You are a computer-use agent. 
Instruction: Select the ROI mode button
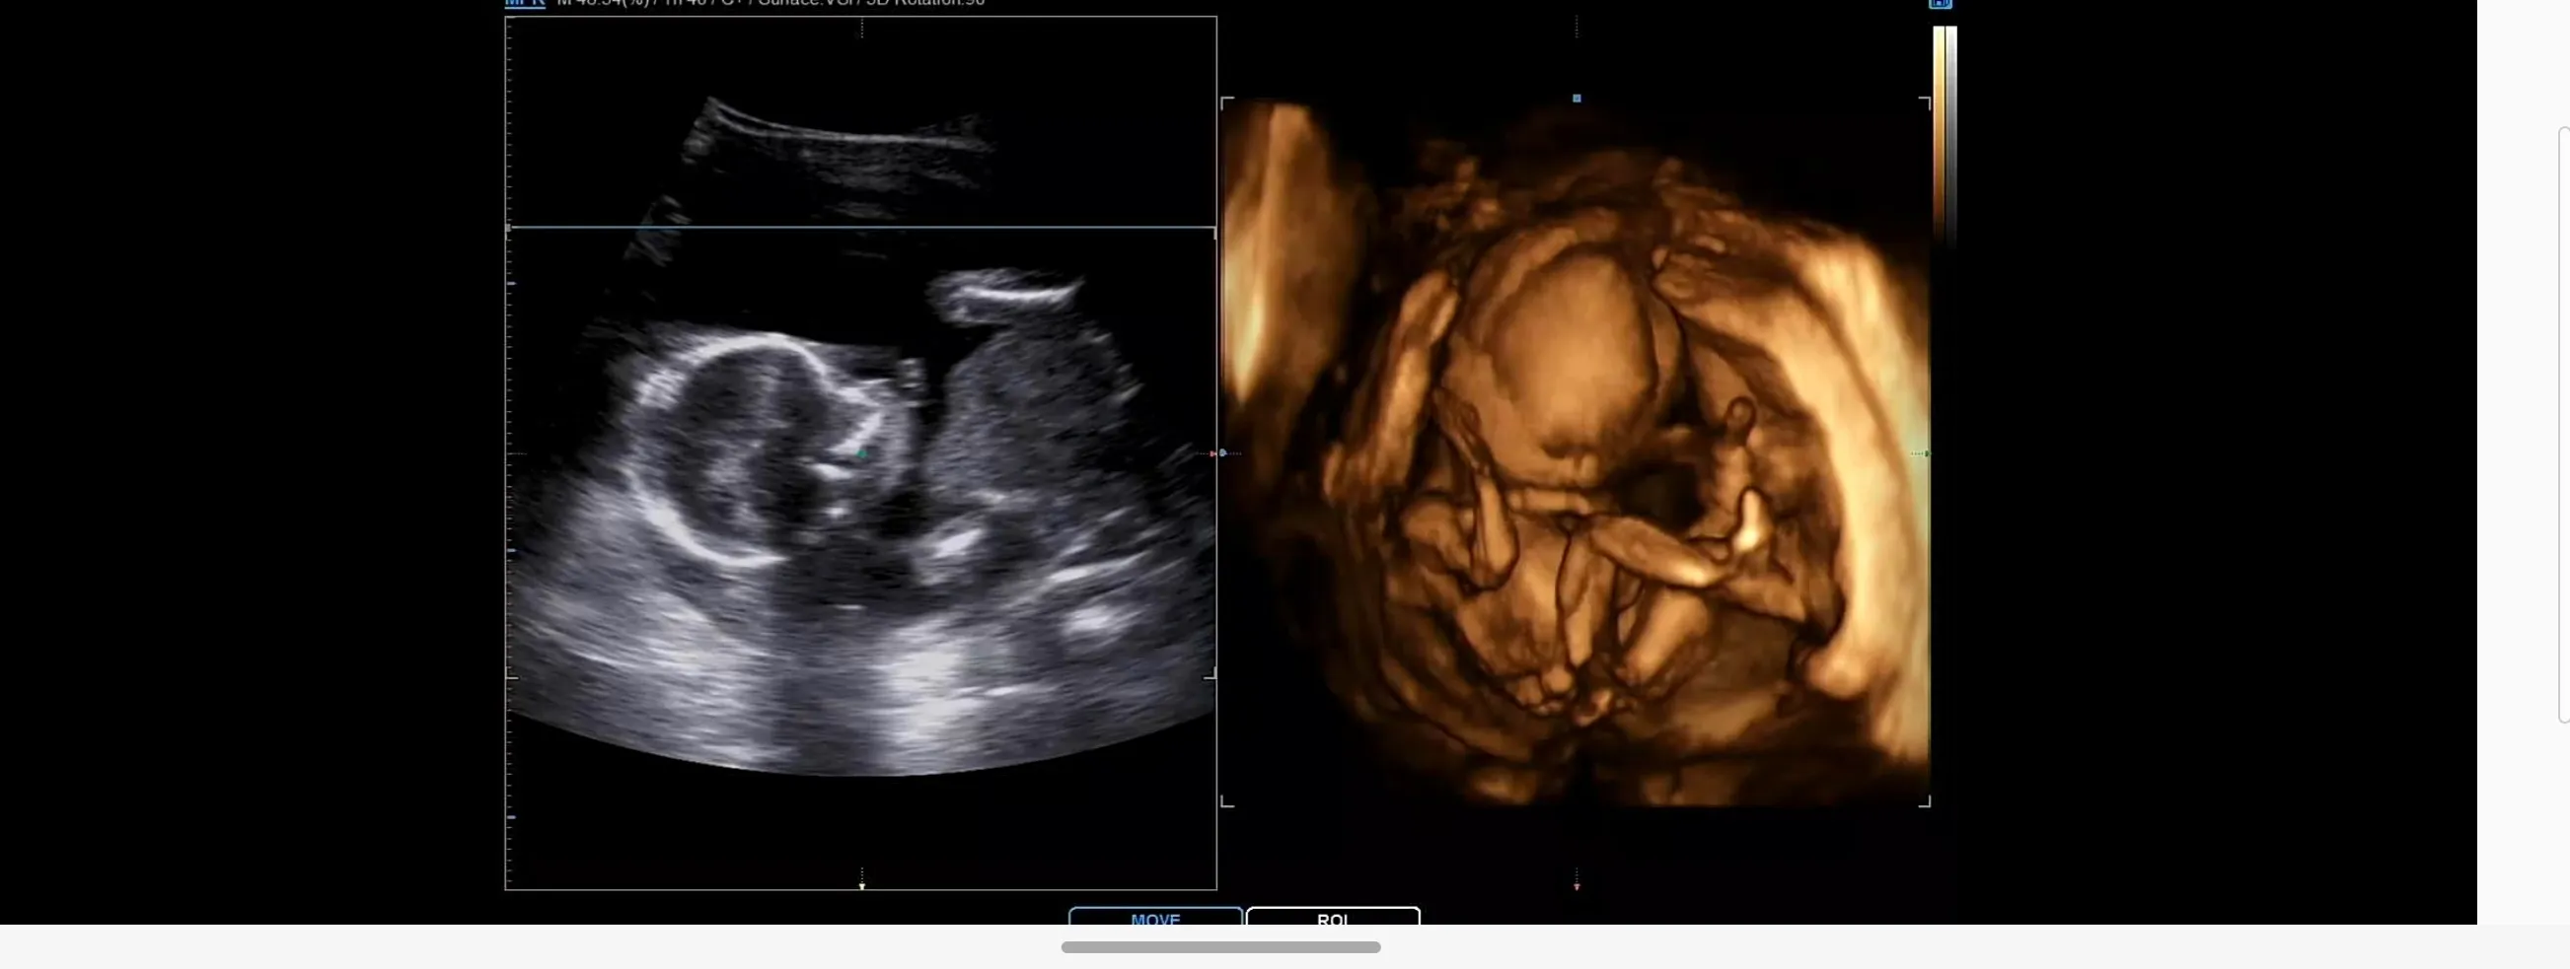[x=1333, y=917]
